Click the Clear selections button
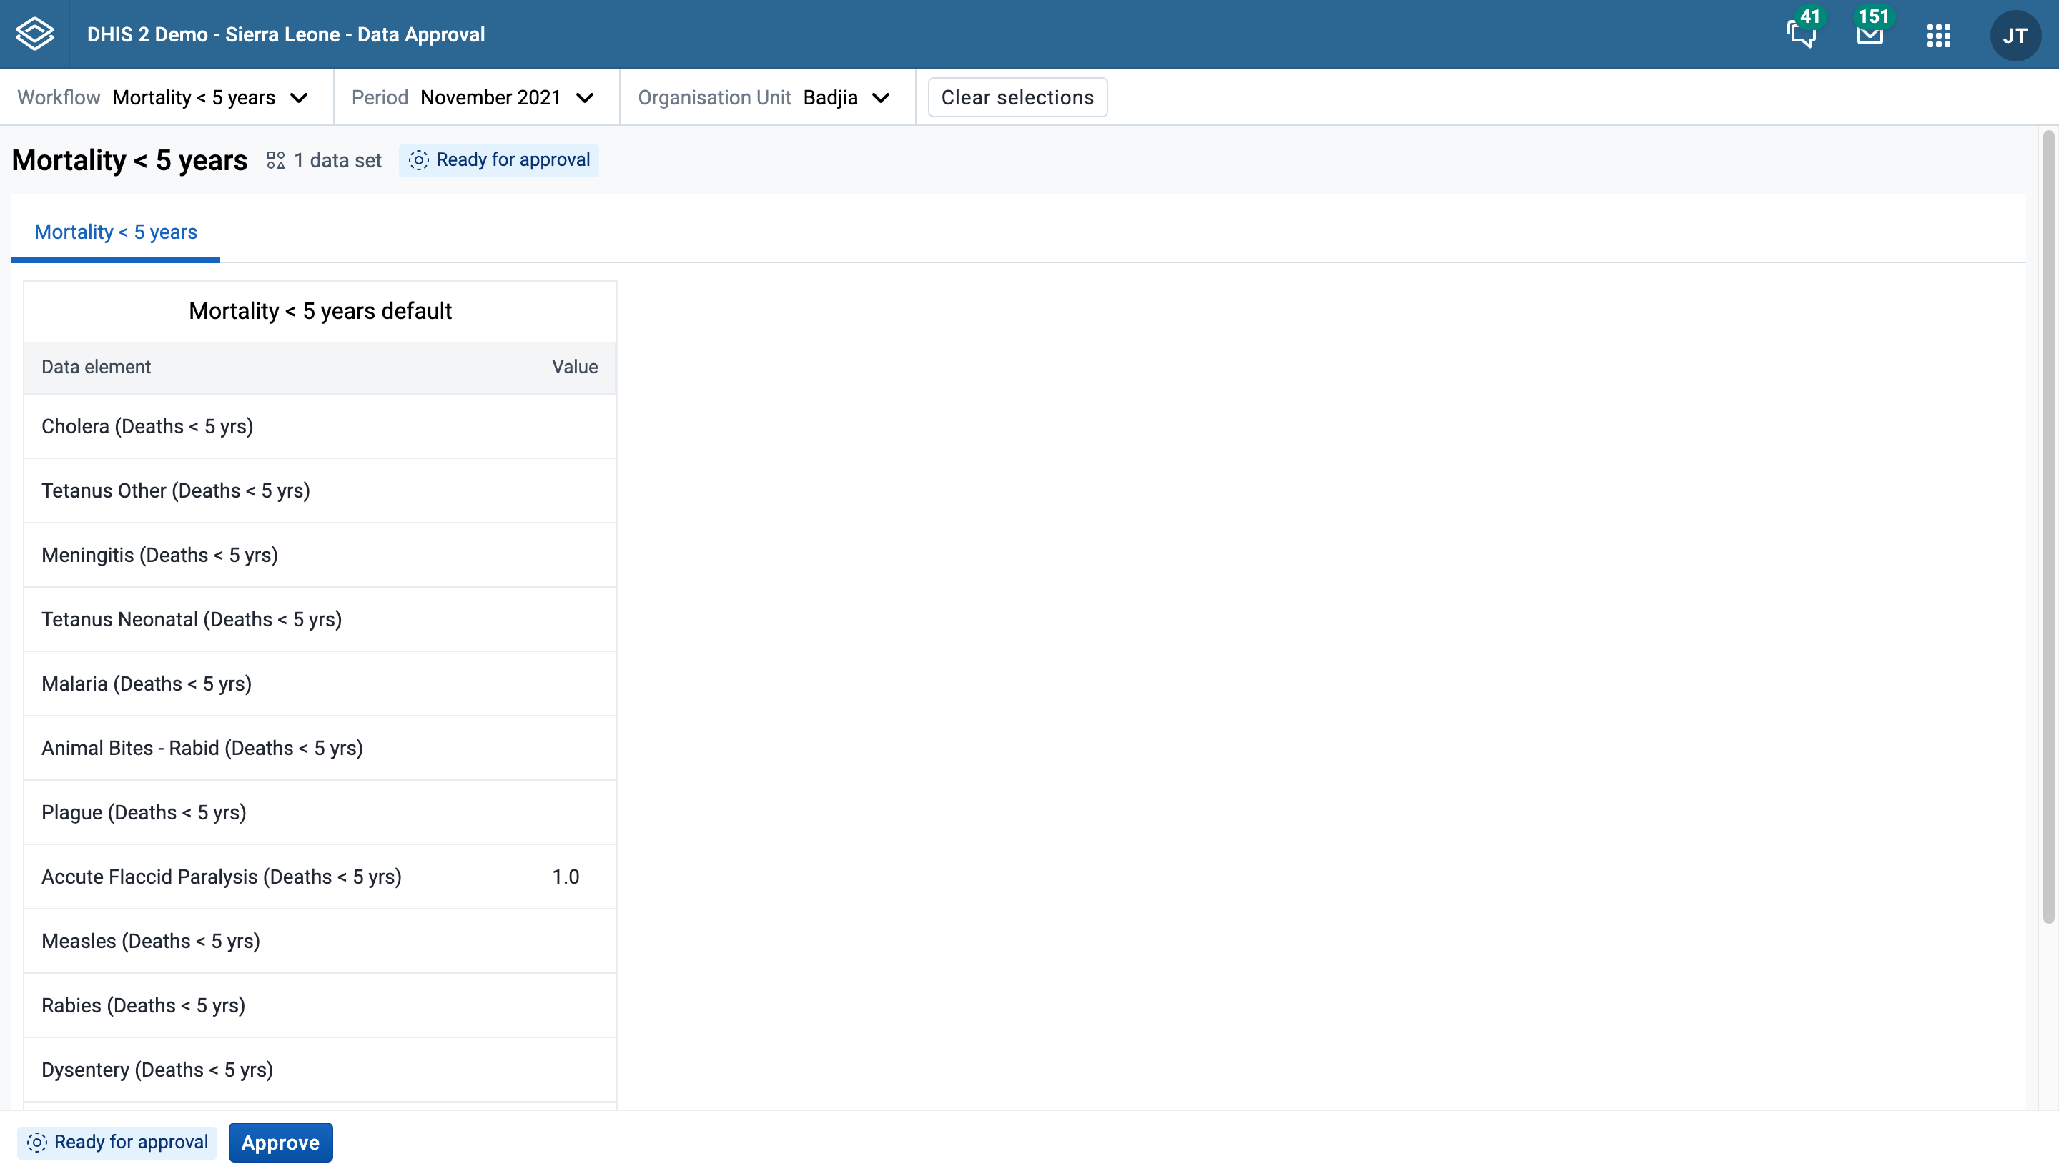The image size is (2059, 1174). point(1017,97)
